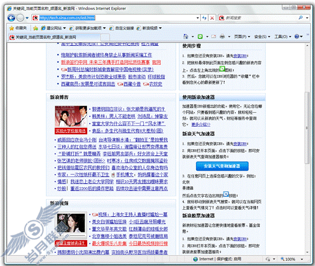The height and width of the screenshot is (266, 315).
Task: Click the blue 安装天气查询加速器 button
Action: coord(222,166)
